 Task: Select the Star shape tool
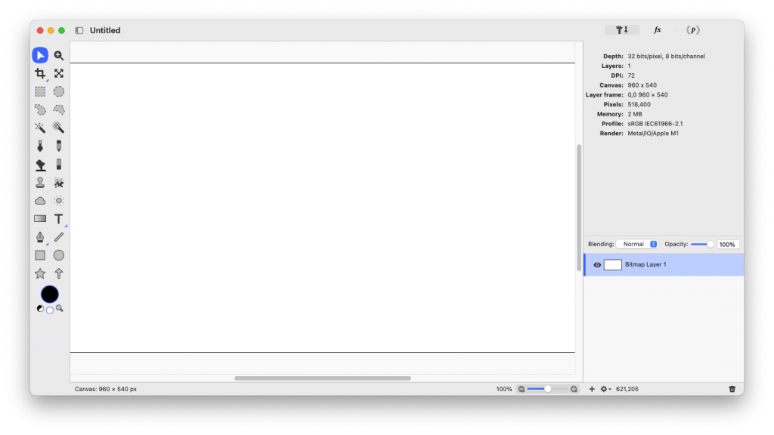[x=40, y=273]
